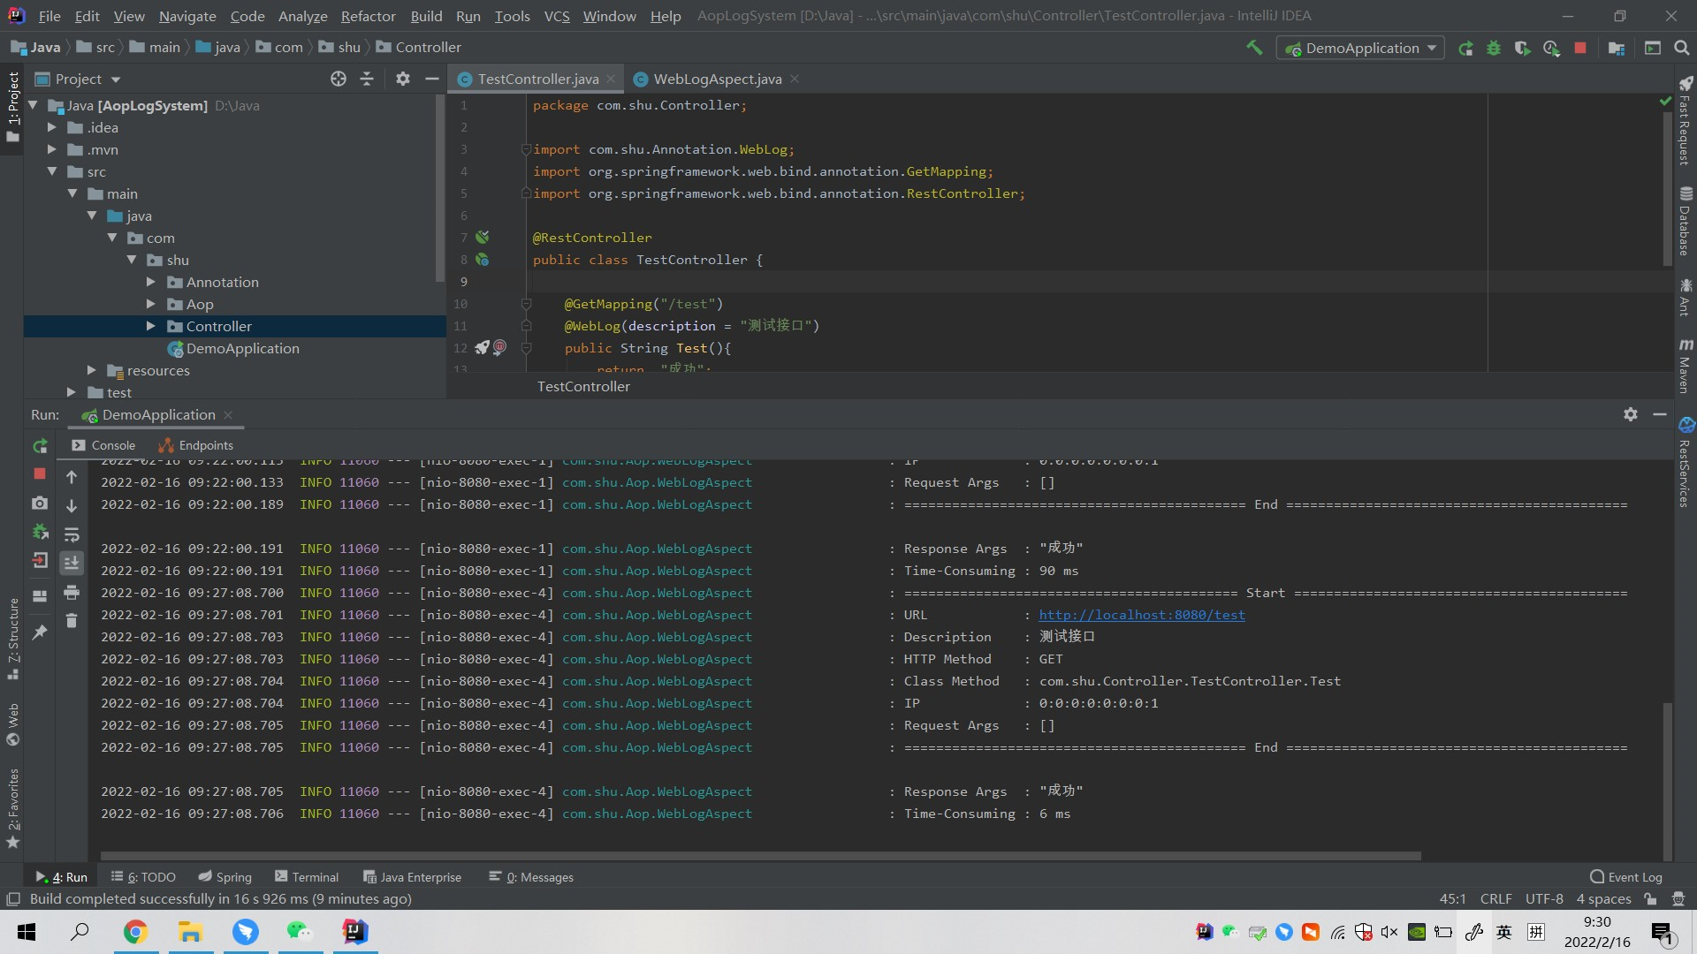Run with coverage toolbar icon
The height and width of the screenshot is (954, 1697).
point(1522,48)
